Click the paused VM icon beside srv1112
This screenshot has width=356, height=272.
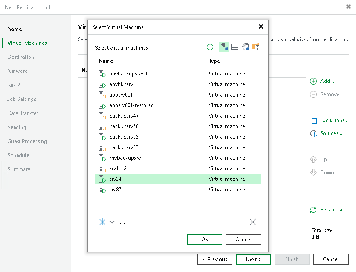(x=102, y=168)
